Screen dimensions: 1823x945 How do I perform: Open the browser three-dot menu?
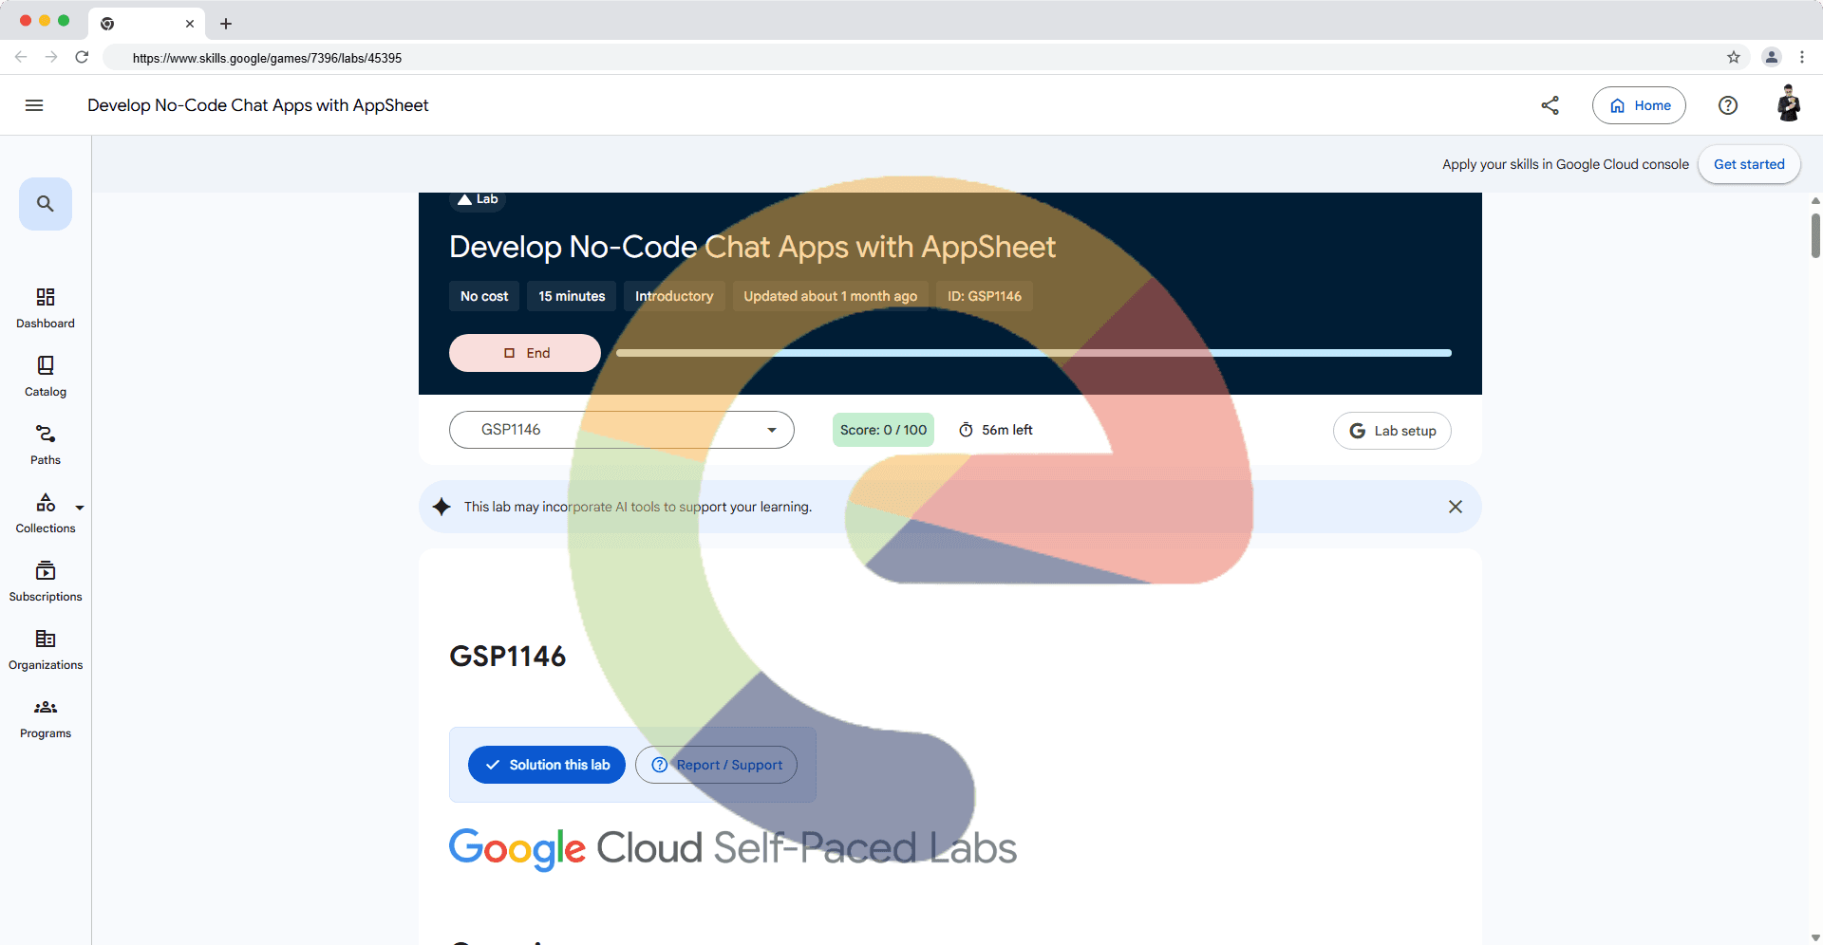point(1802,57)
